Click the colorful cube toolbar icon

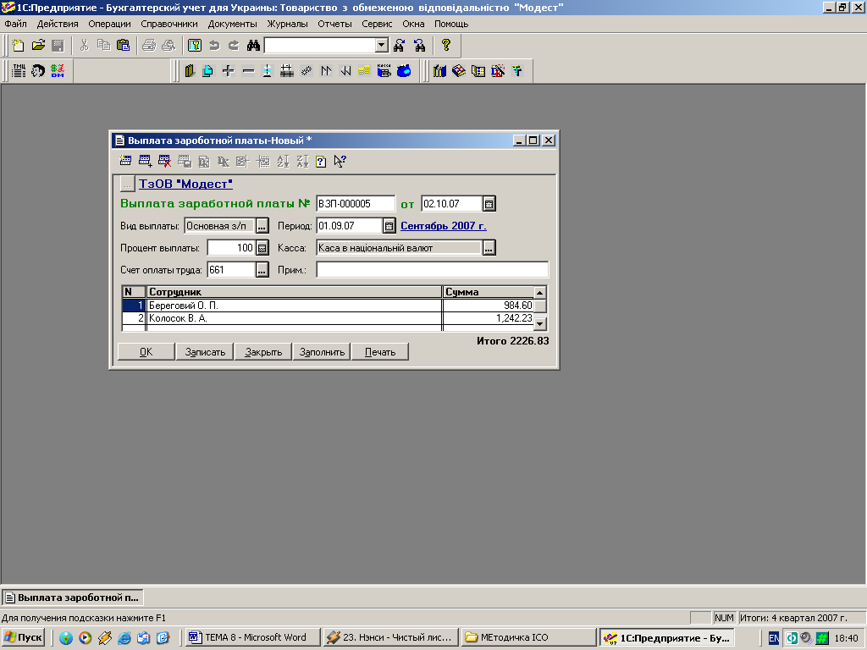click(x=459, y=71)
